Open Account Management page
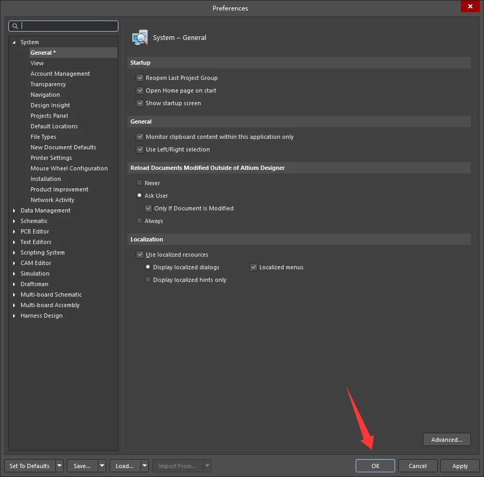 click(x=60, y=74)
